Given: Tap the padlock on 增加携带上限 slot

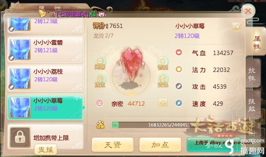Looking at the screenshot, I should 20,137.
